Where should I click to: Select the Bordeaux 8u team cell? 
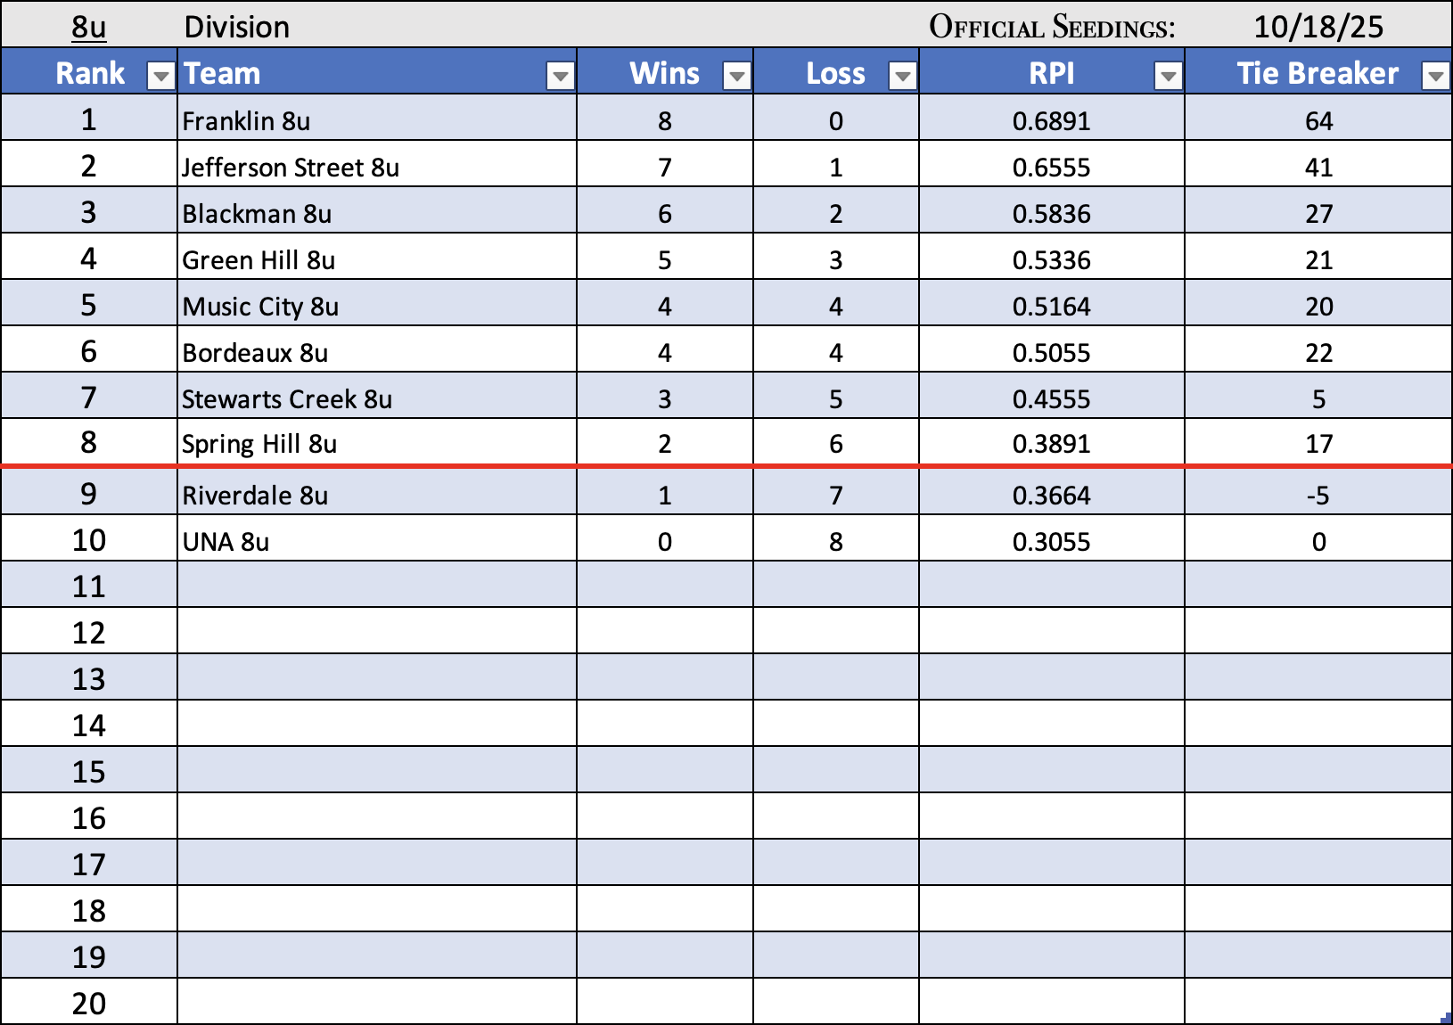(x=255, y=353)
